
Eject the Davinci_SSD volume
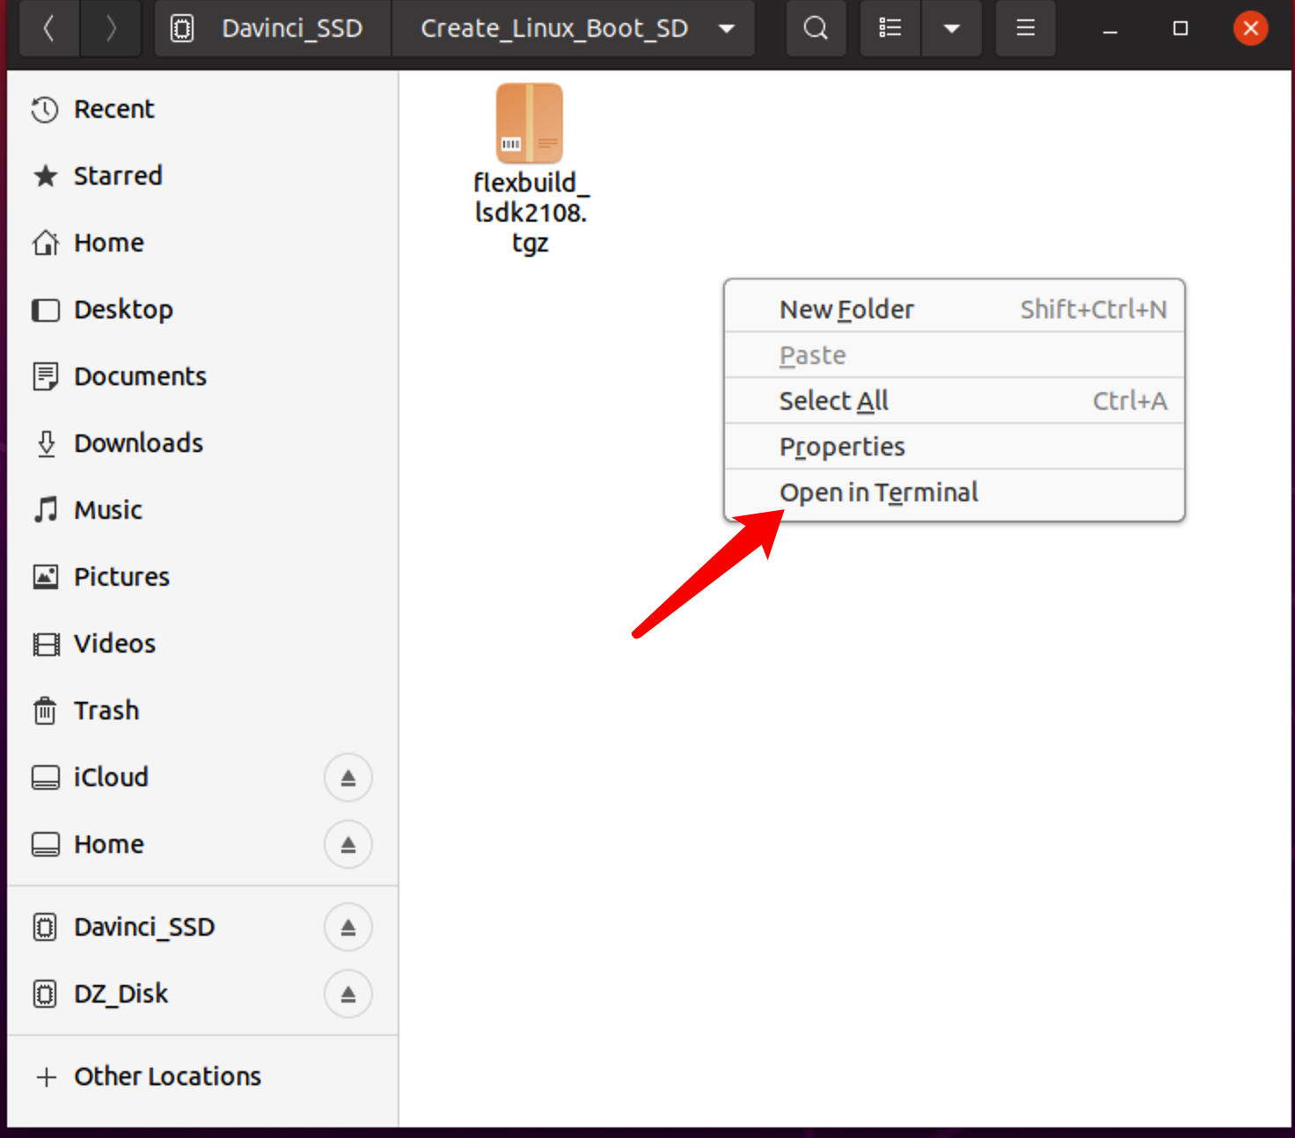(x=348, y=927)
